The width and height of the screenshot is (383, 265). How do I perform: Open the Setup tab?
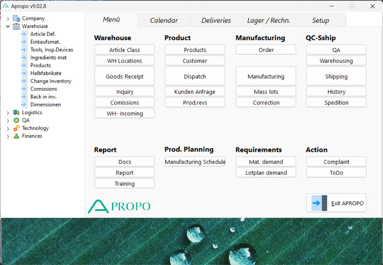coord(320,21)
